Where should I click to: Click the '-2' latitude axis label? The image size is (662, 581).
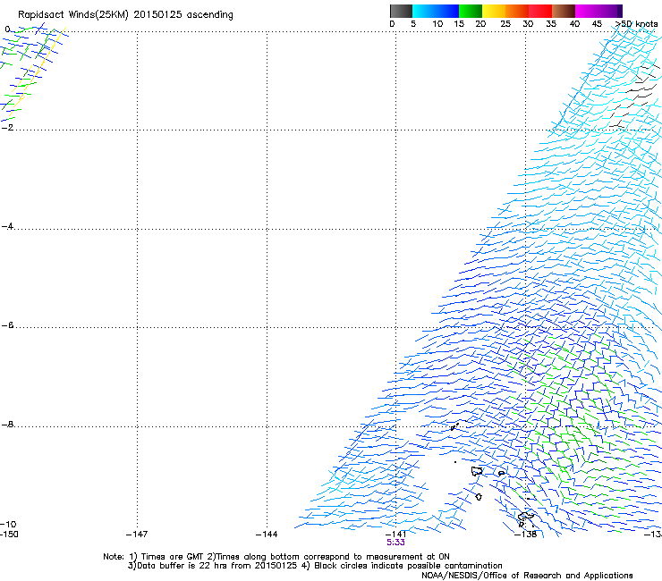(x=7, y=128)
